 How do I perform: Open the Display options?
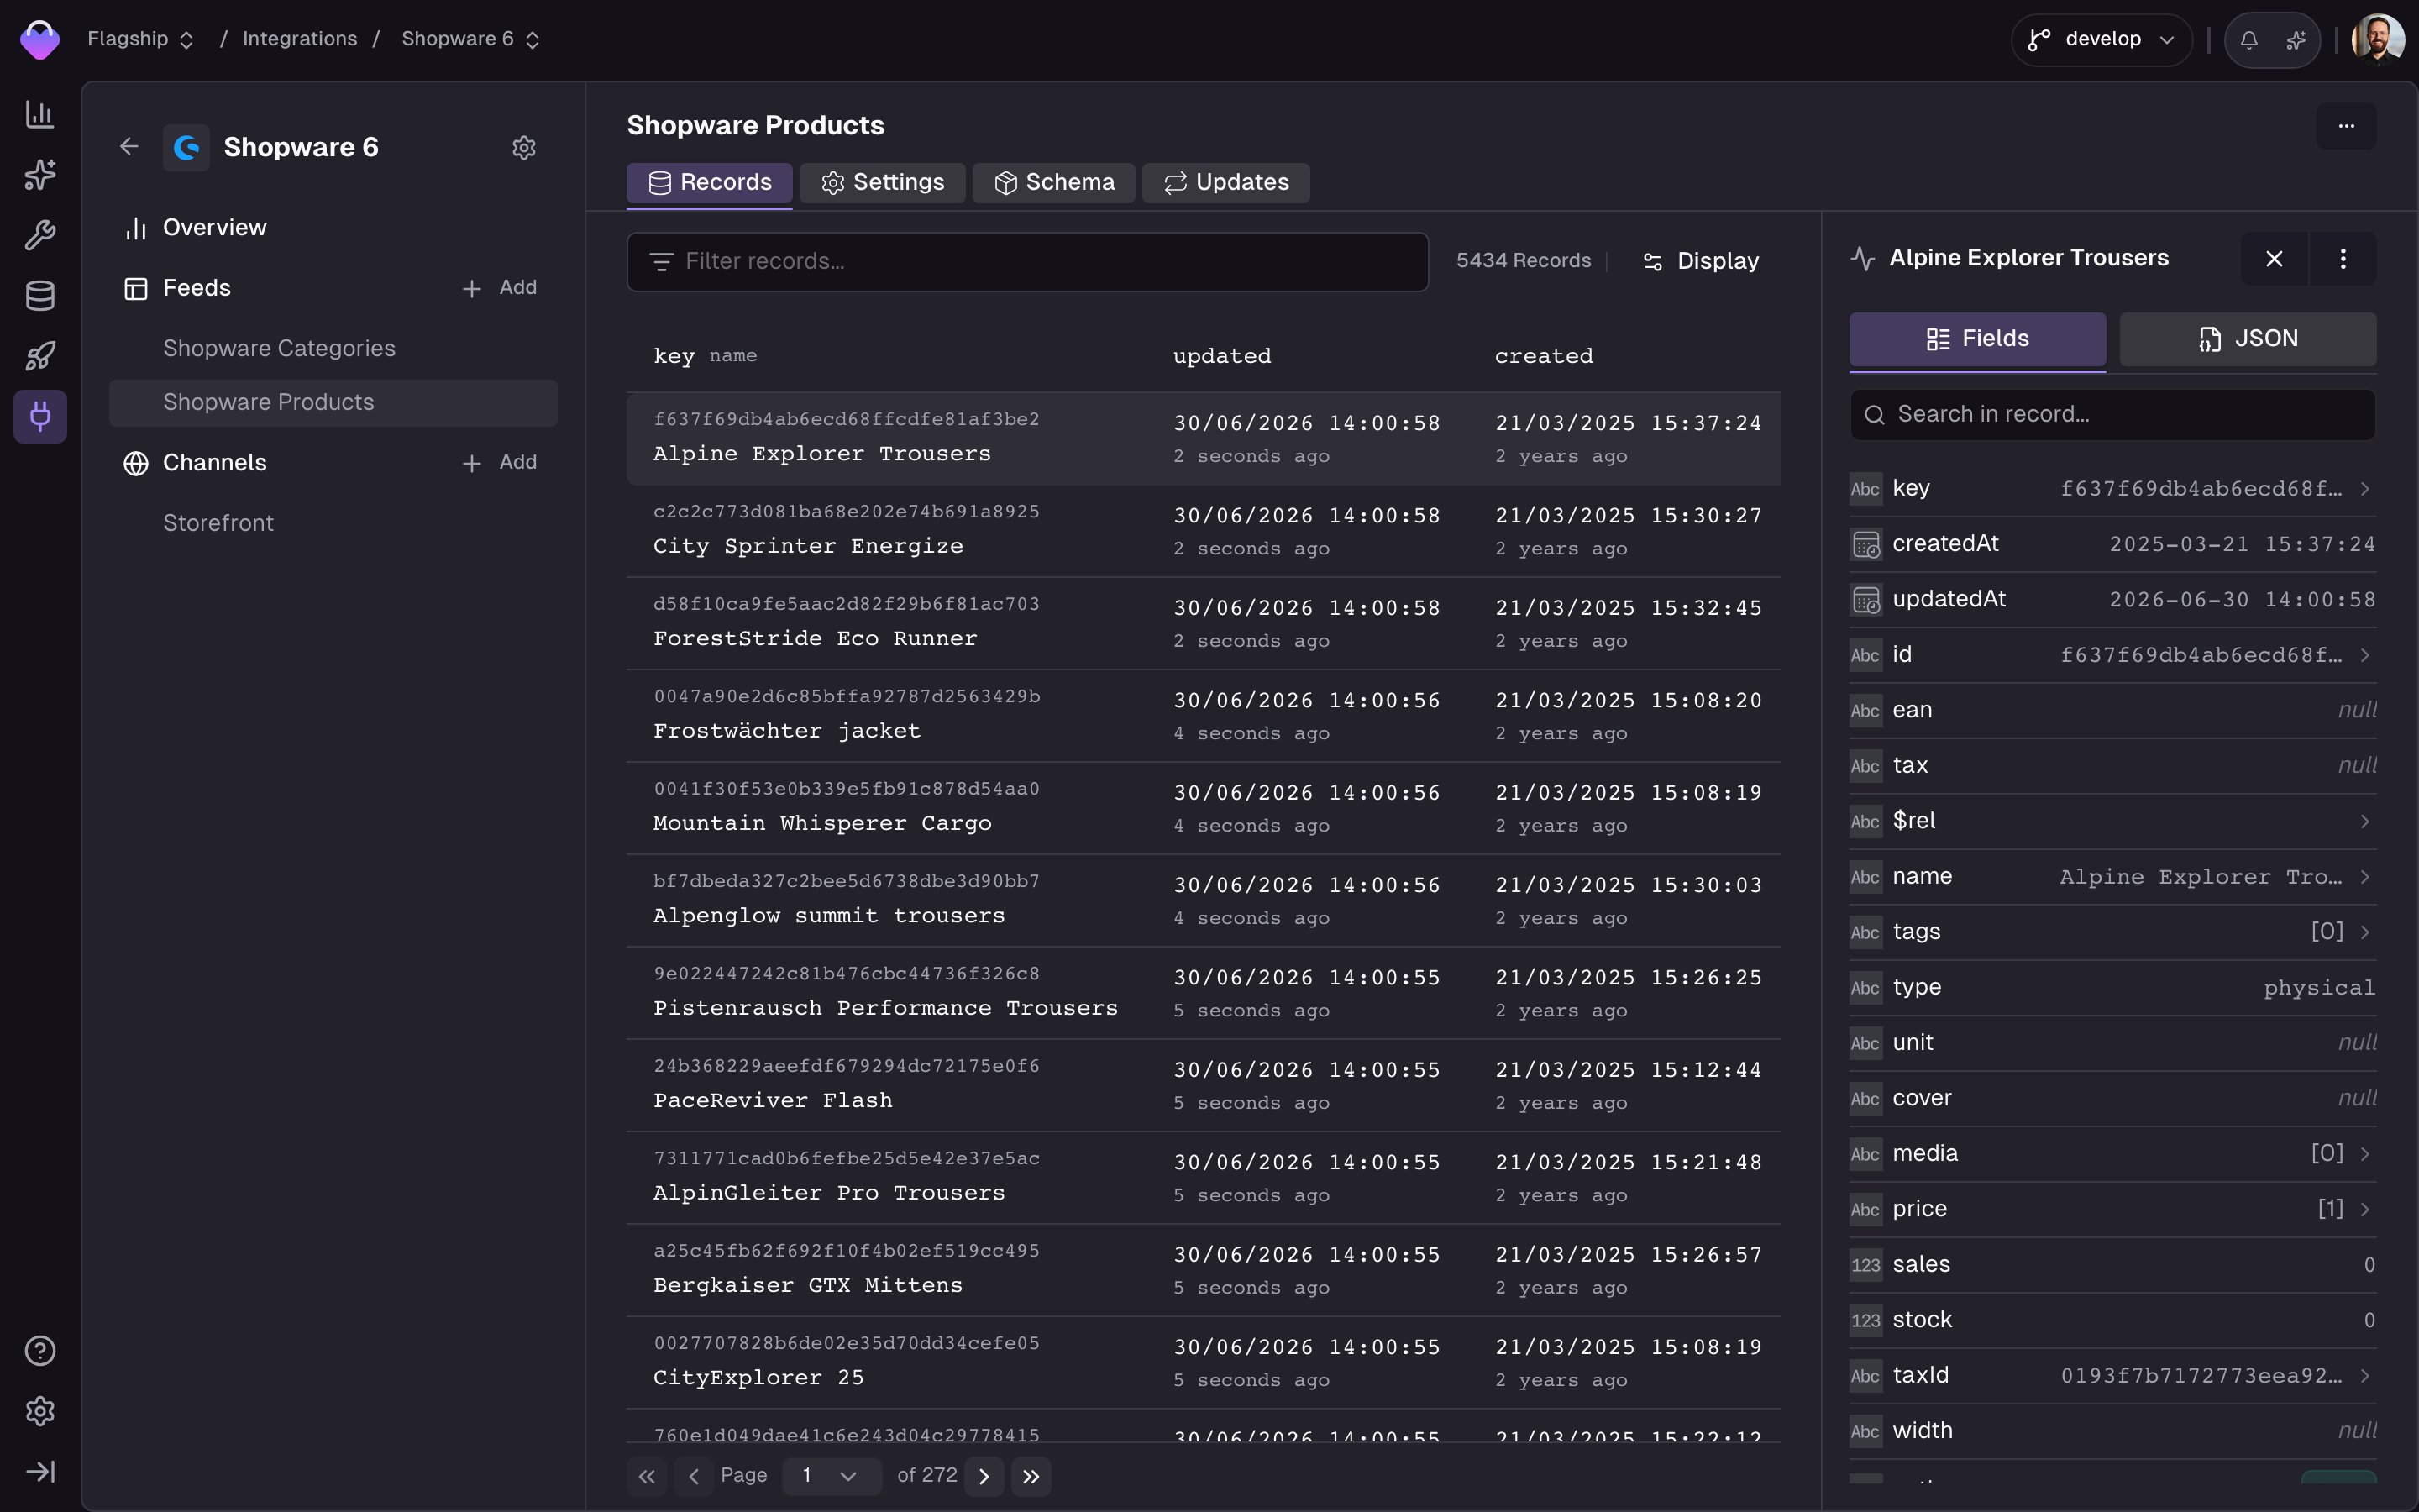click(1702, 262)
